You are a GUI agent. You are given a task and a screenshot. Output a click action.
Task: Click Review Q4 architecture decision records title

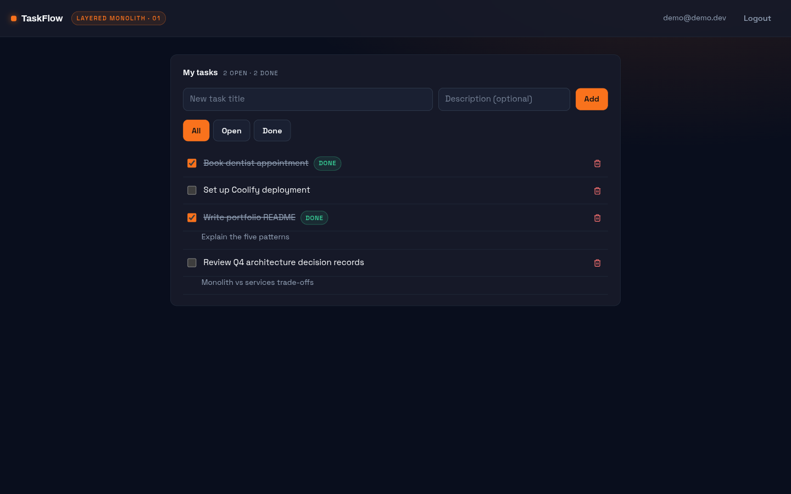pos(283,262)
